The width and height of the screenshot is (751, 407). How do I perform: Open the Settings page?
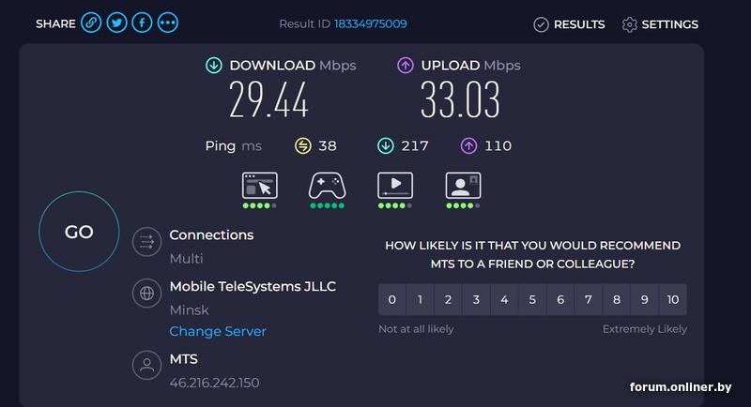(660, 24)
